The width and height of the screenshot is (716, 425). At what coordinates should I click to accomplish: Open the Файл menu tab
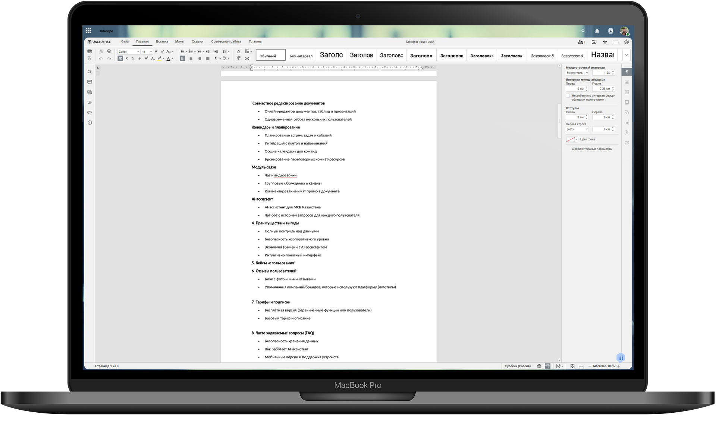pyautogui.click(x=125, y=41)
